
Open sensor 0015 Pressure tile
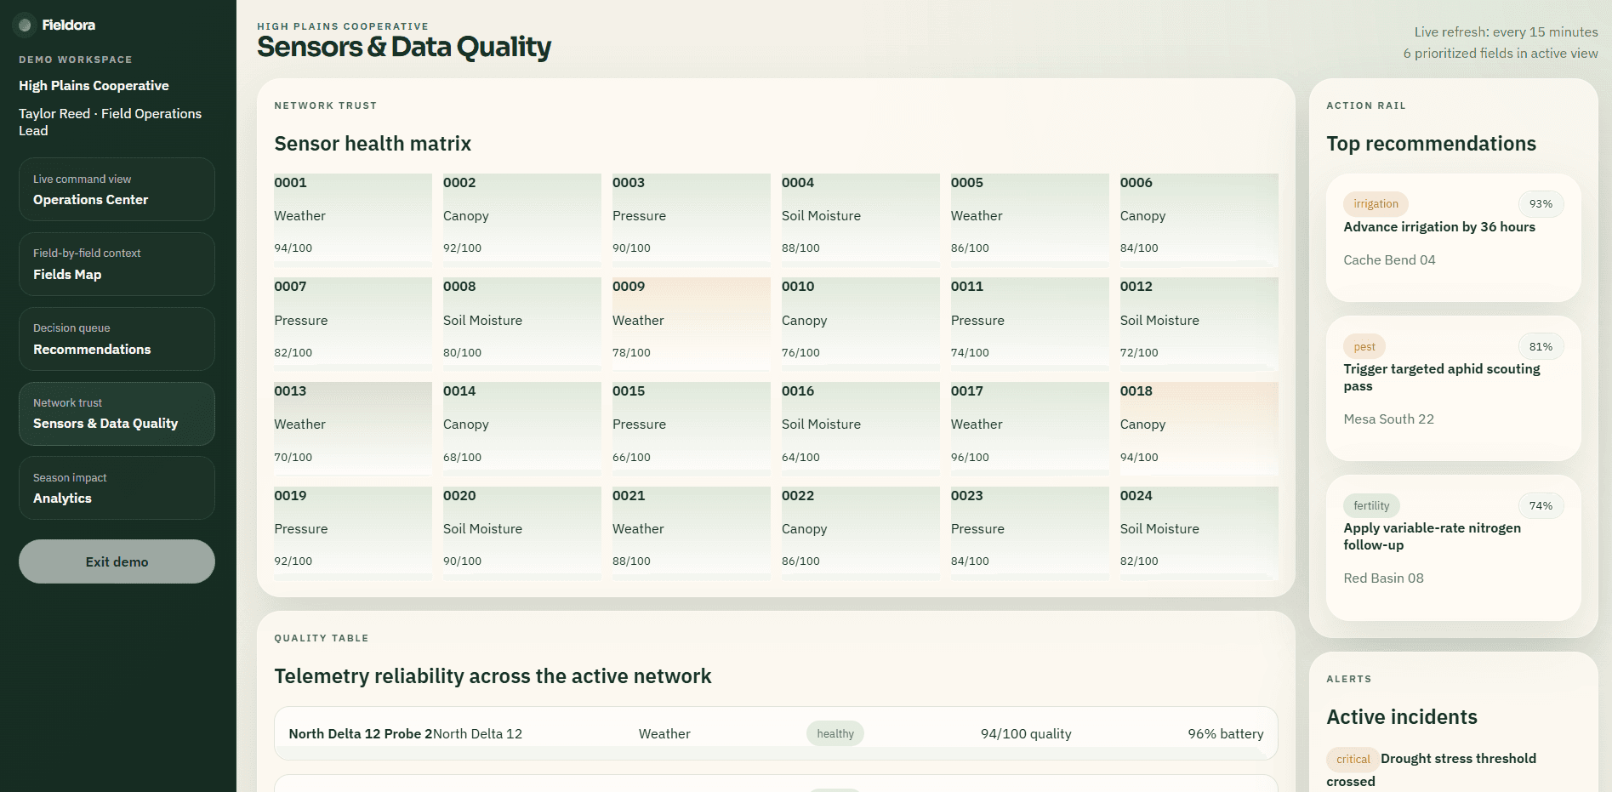tap(692, 429)
